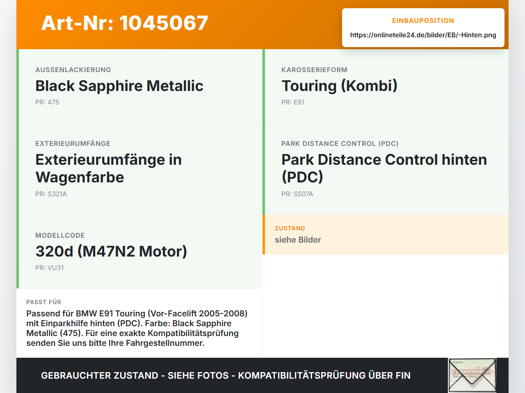Select the Touring (Kombi) body type card
This screenshot has width=525, height=393.
(x=386, y=86)
